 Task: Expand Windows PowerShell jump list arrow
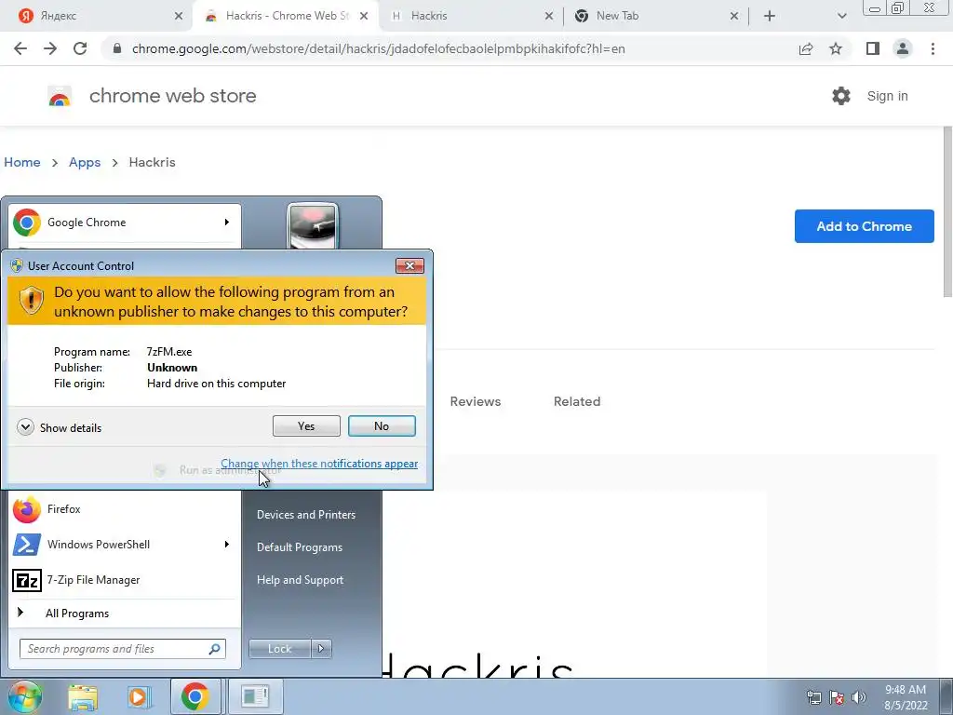(x=227, y=544)
